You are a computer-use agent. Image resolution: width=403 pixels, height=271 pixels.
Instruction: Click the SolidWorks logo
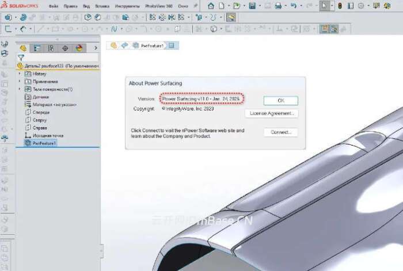[x=19, y=5]
